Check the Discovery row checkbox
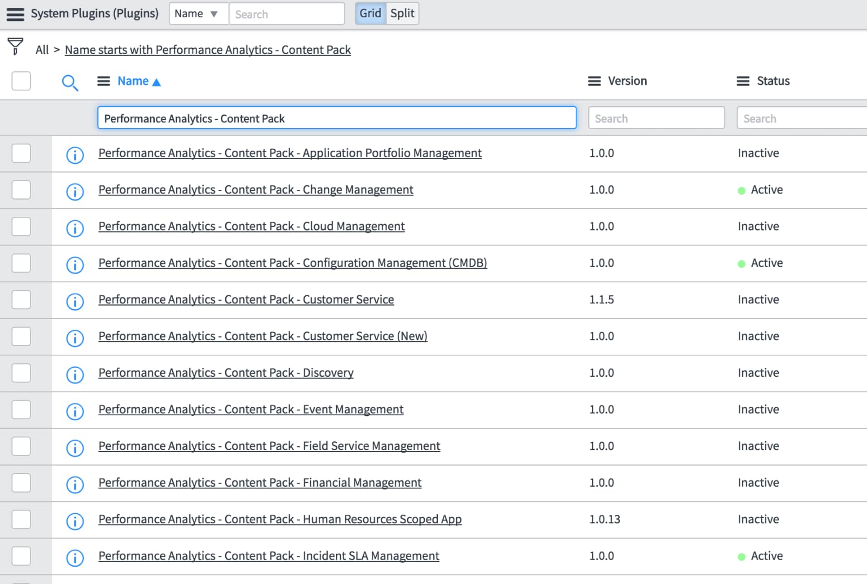Image resolution: width=867 pixels, height=584 pixels. (x=21, y=373)
